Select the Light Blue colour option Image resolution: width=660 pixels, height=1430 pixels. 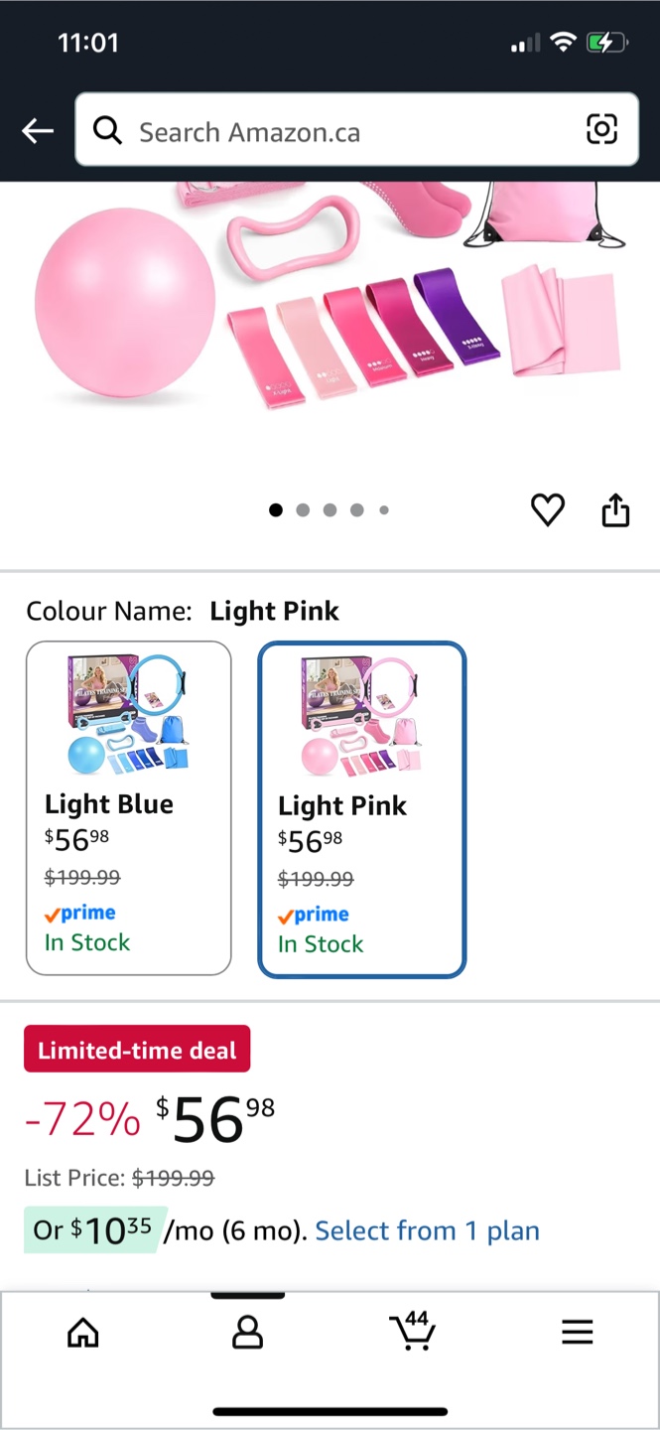coord(129,808)
